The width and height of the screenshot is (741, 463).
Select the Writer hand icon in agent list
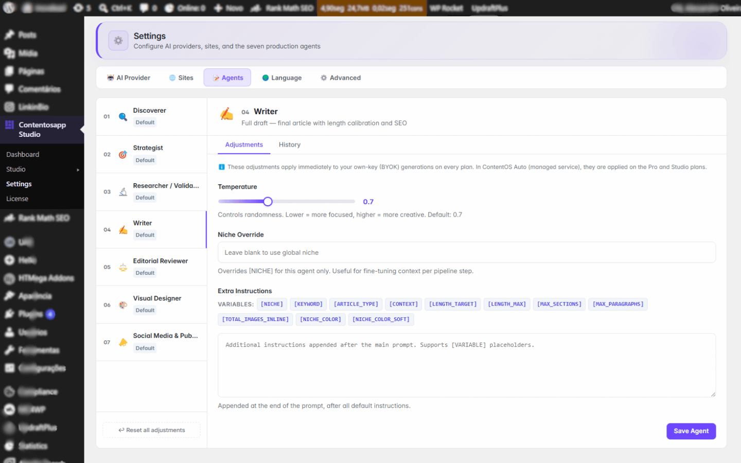(x=123, y=230)
